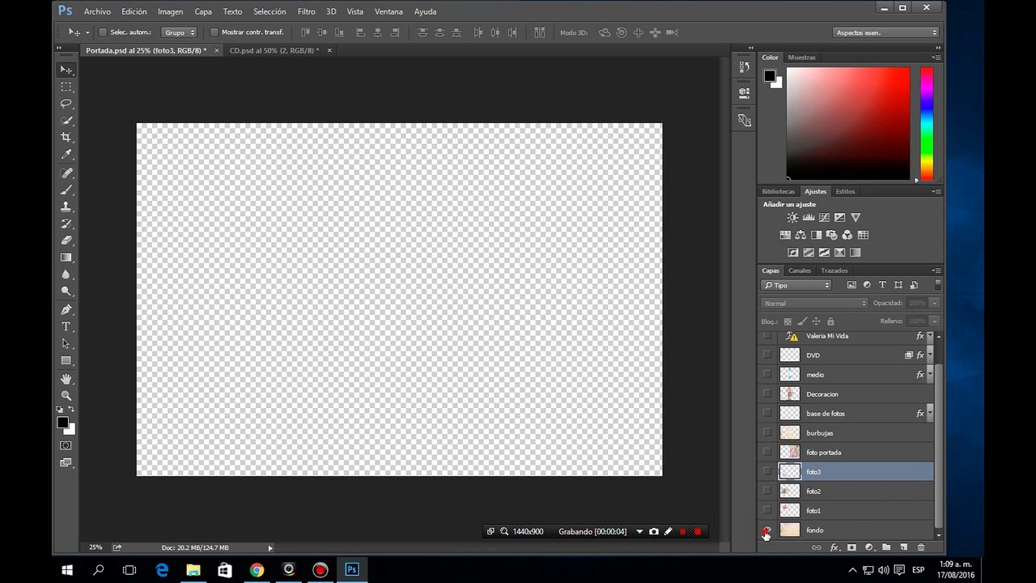Open the Aspectos esen. workspace dropdown
1036x583 pixels.
click(x=885, y=32)
